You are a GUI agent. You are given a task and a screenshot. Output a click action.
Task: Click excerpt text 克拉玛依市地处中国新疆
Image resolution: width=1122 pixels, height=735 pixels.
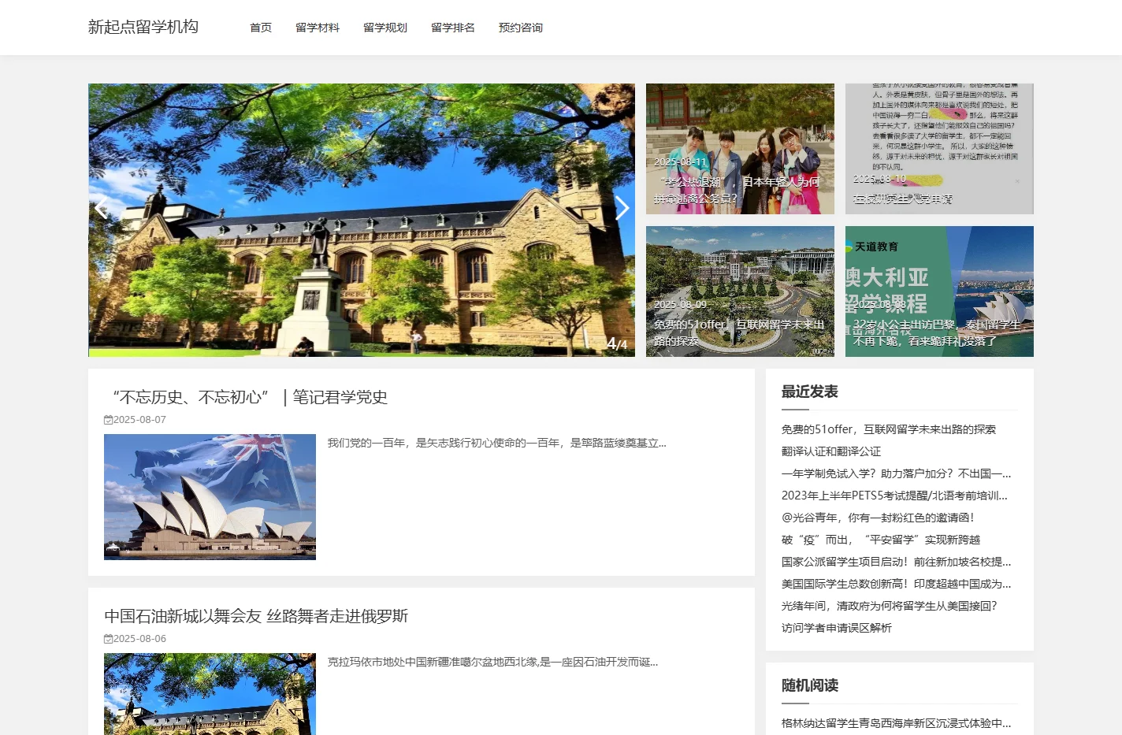[x=493, y=662]
